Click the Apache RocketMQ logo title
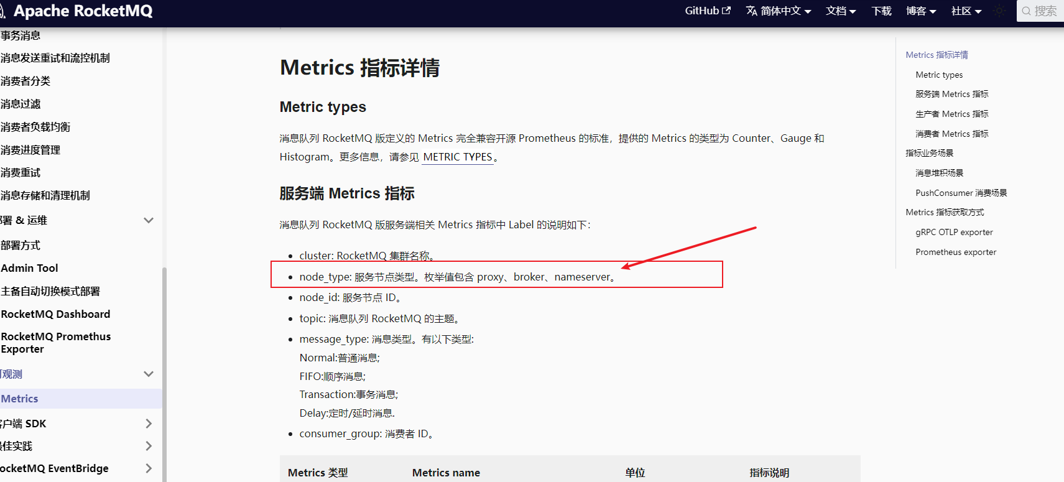 pos(83,11)
